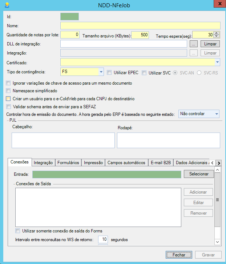Open Tipo de contingência dropdown

tap(101, 72)
